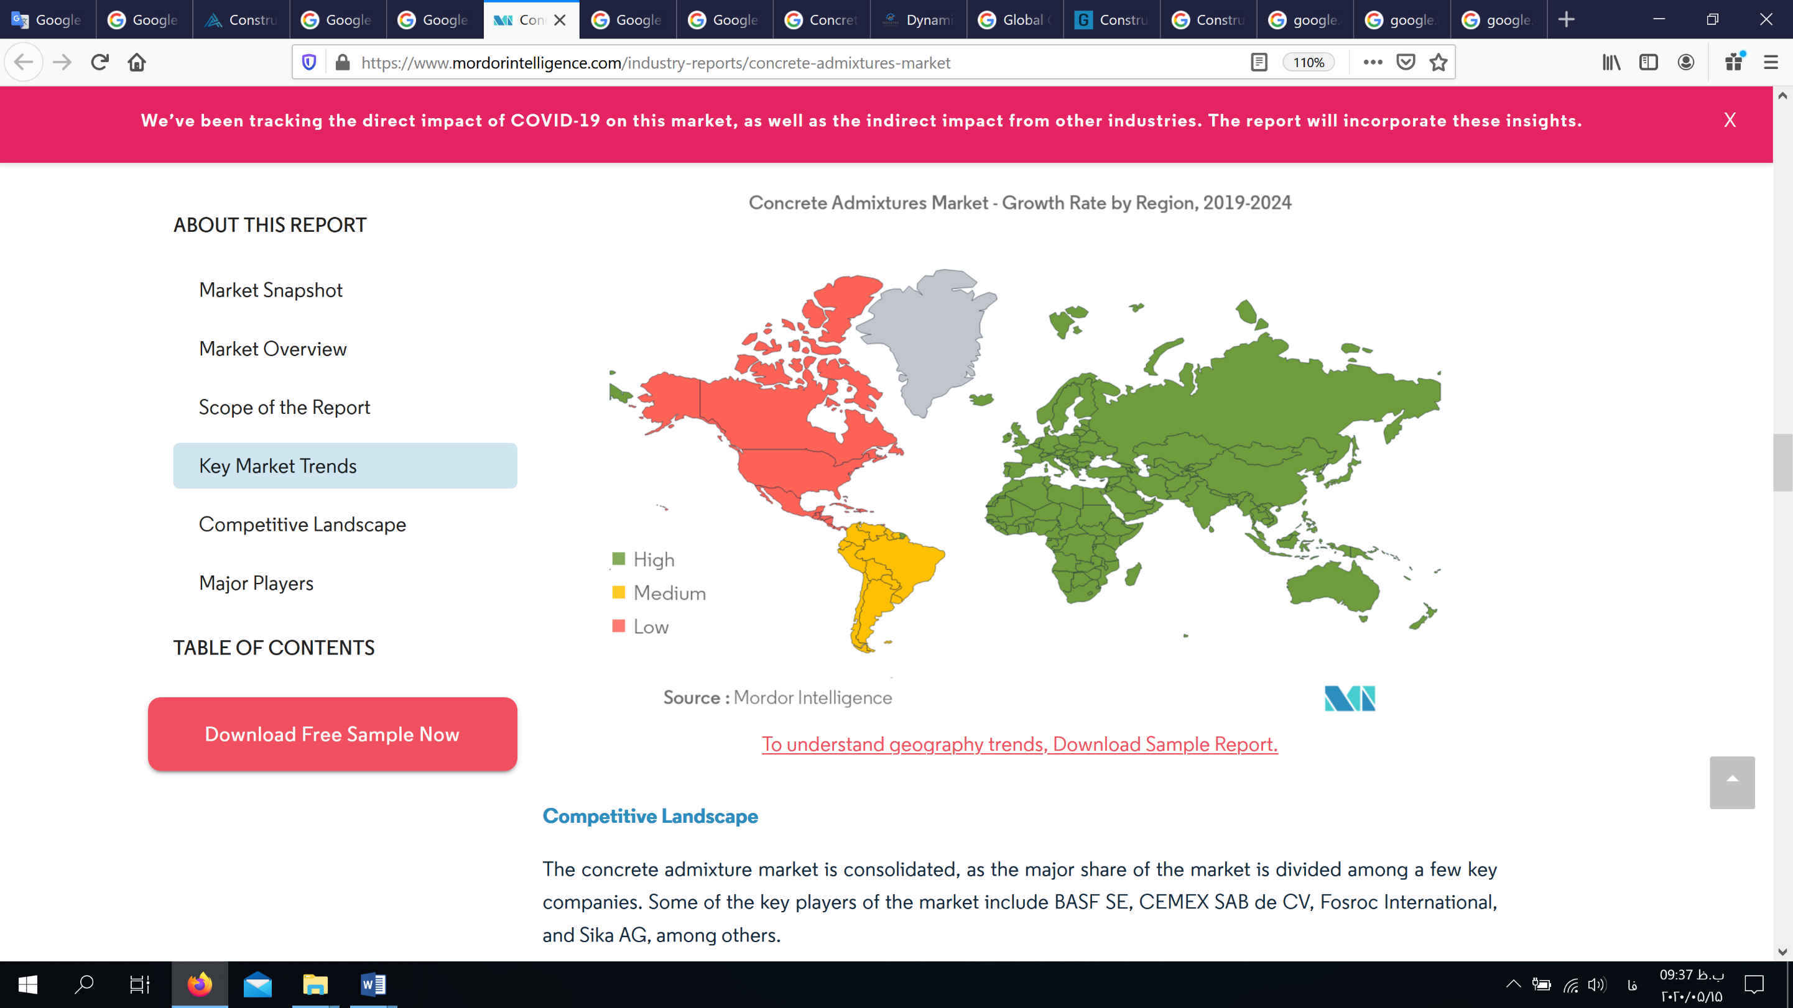Go back to the previous page
Viewport: 1793px width, 1008px height.
pos(24,63)
